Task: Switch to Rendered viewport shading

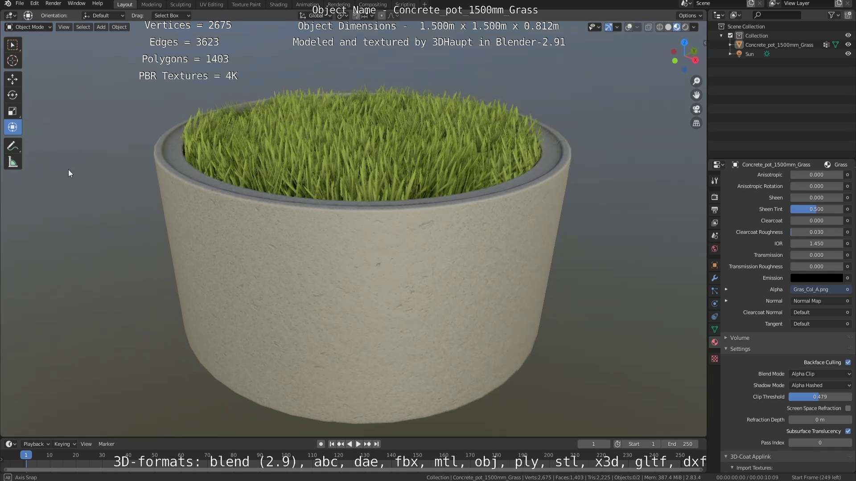Action: (685, 27)
